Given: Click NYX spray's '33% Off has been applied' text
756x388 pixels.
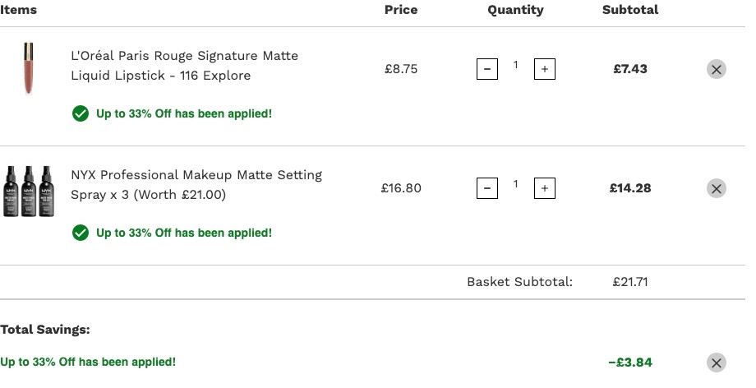Looking at the screenshot, I should [x=184, y=233].
